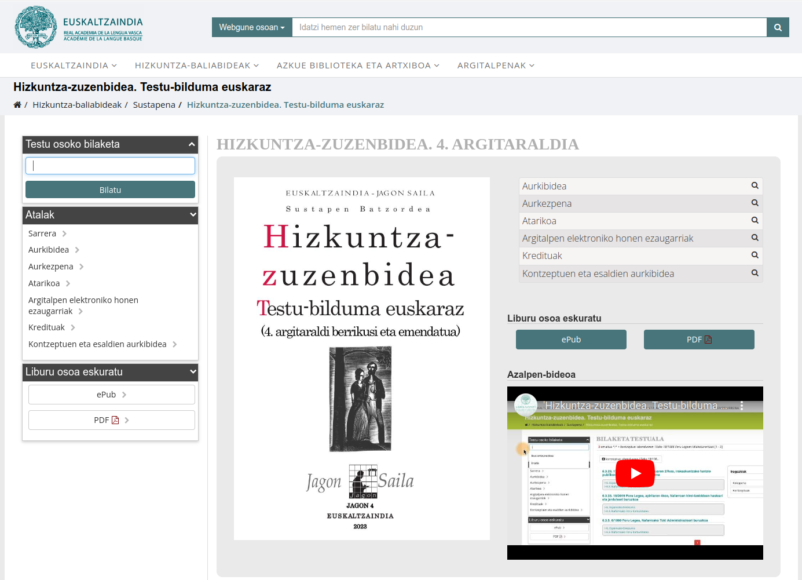The width and height of the screenshot is (802, 580).
Task: Click magnifier in Kontzeptuen eta esaldien row
Action: pyautogui.click(x=755, y=273)
